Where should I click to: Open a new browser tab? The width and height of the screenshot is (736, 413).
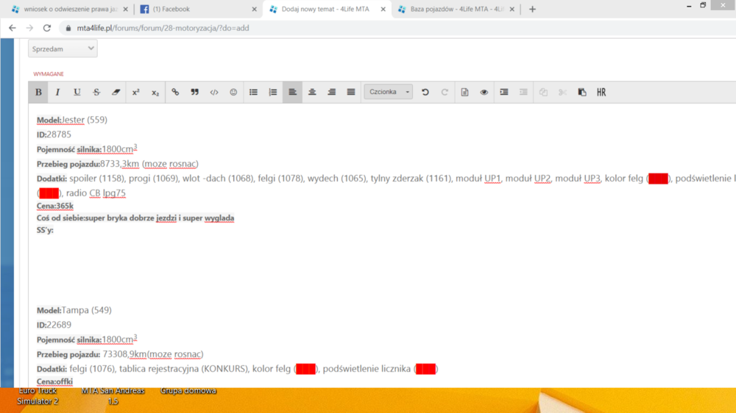coord(532,9)
